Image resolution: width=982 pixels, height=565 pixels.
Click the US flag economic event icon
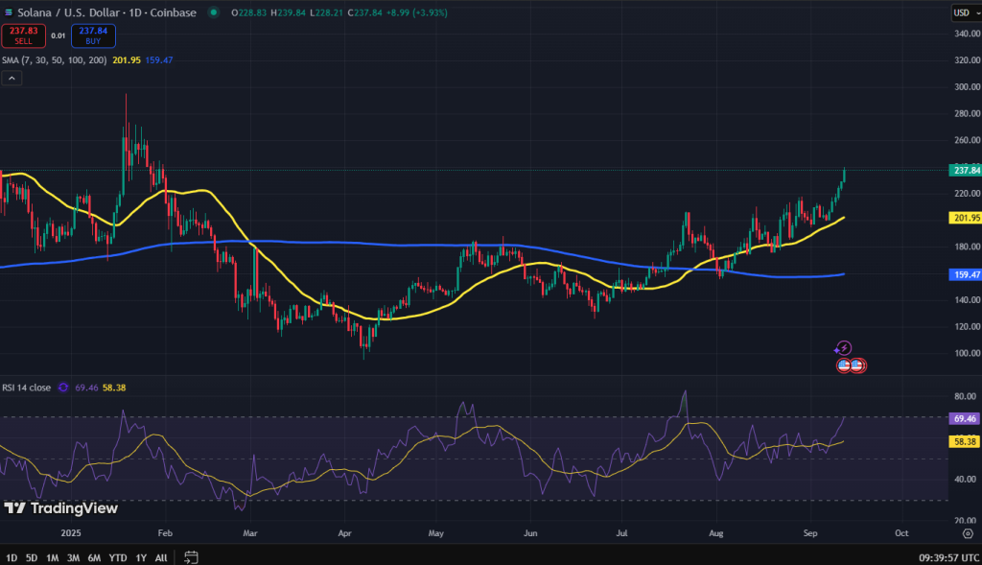845,365
